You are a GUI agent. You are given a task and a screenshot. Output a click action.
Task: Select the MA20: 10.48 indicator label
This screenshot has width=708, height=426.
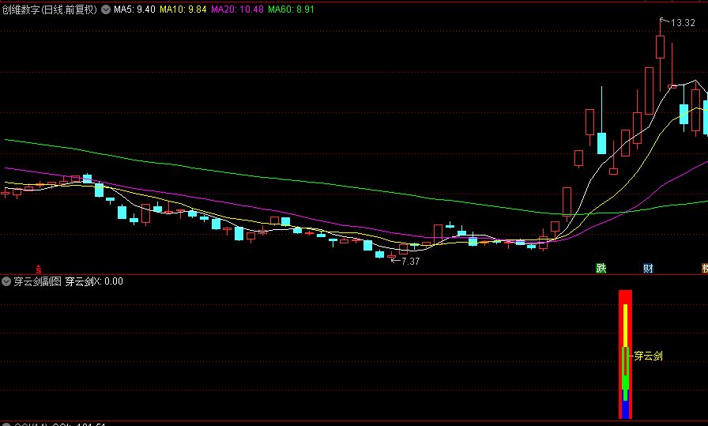(x=238, y=9)
